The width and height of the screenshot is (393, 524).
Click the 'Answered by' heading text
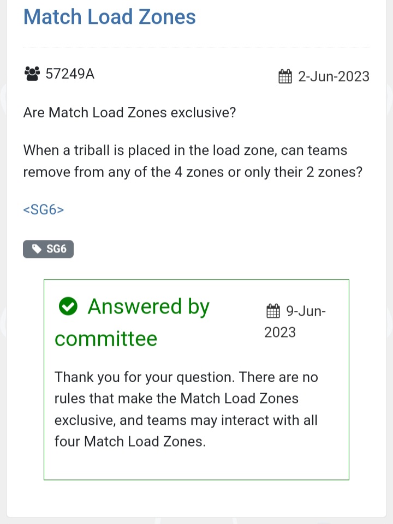pyautogui.click(x=148, y=306)
